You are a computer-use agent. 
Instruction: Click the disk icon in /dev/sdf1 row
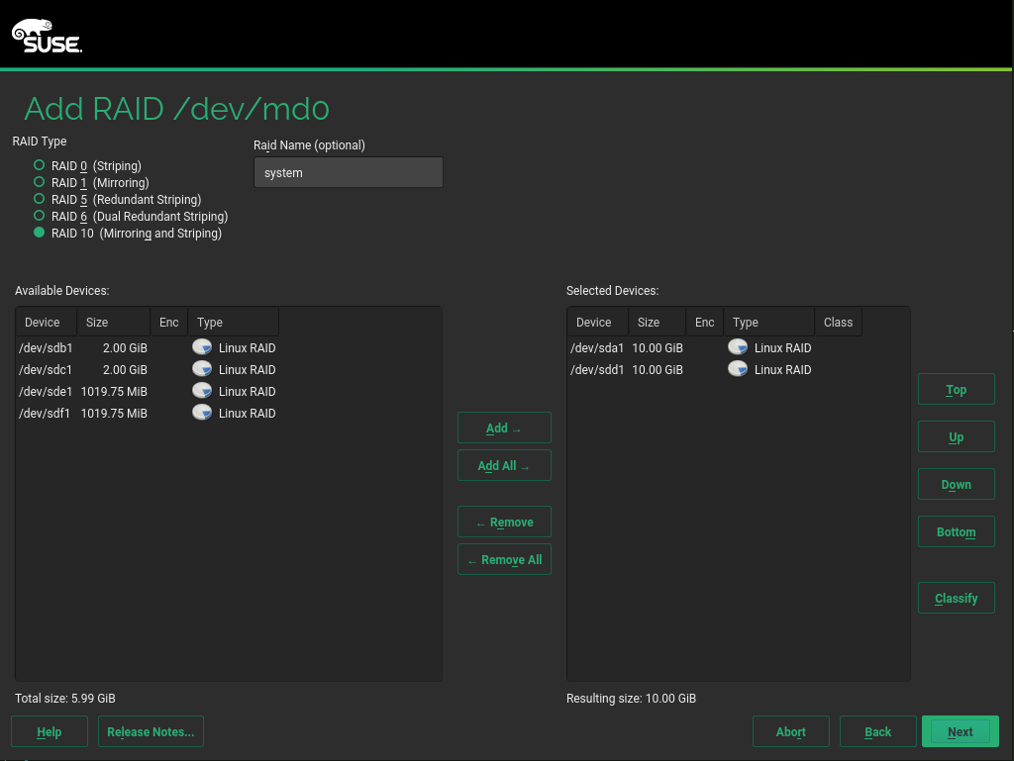pos(202,413)
